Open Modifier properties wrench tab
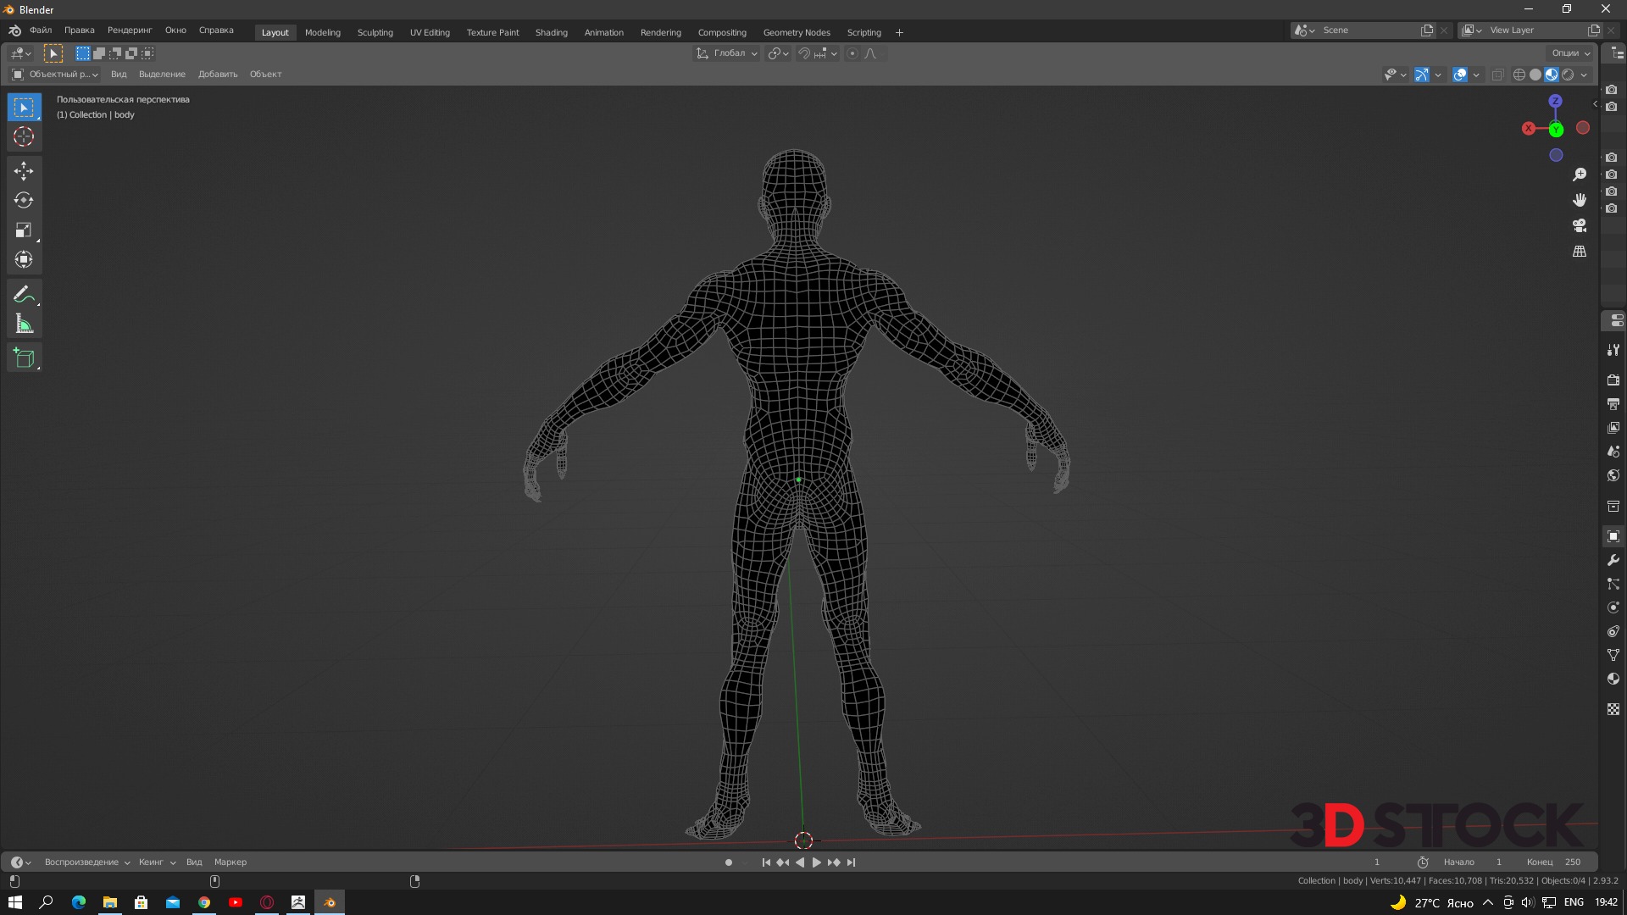This screenshot has width=1627, height=915. tap(1613, 560)
